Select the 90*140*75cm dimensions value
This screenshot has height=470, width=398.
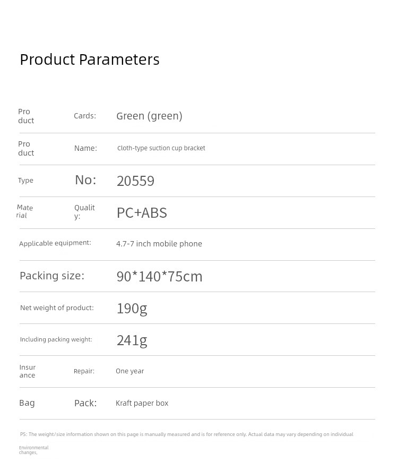pyautogui.click(x=159, y=276)
